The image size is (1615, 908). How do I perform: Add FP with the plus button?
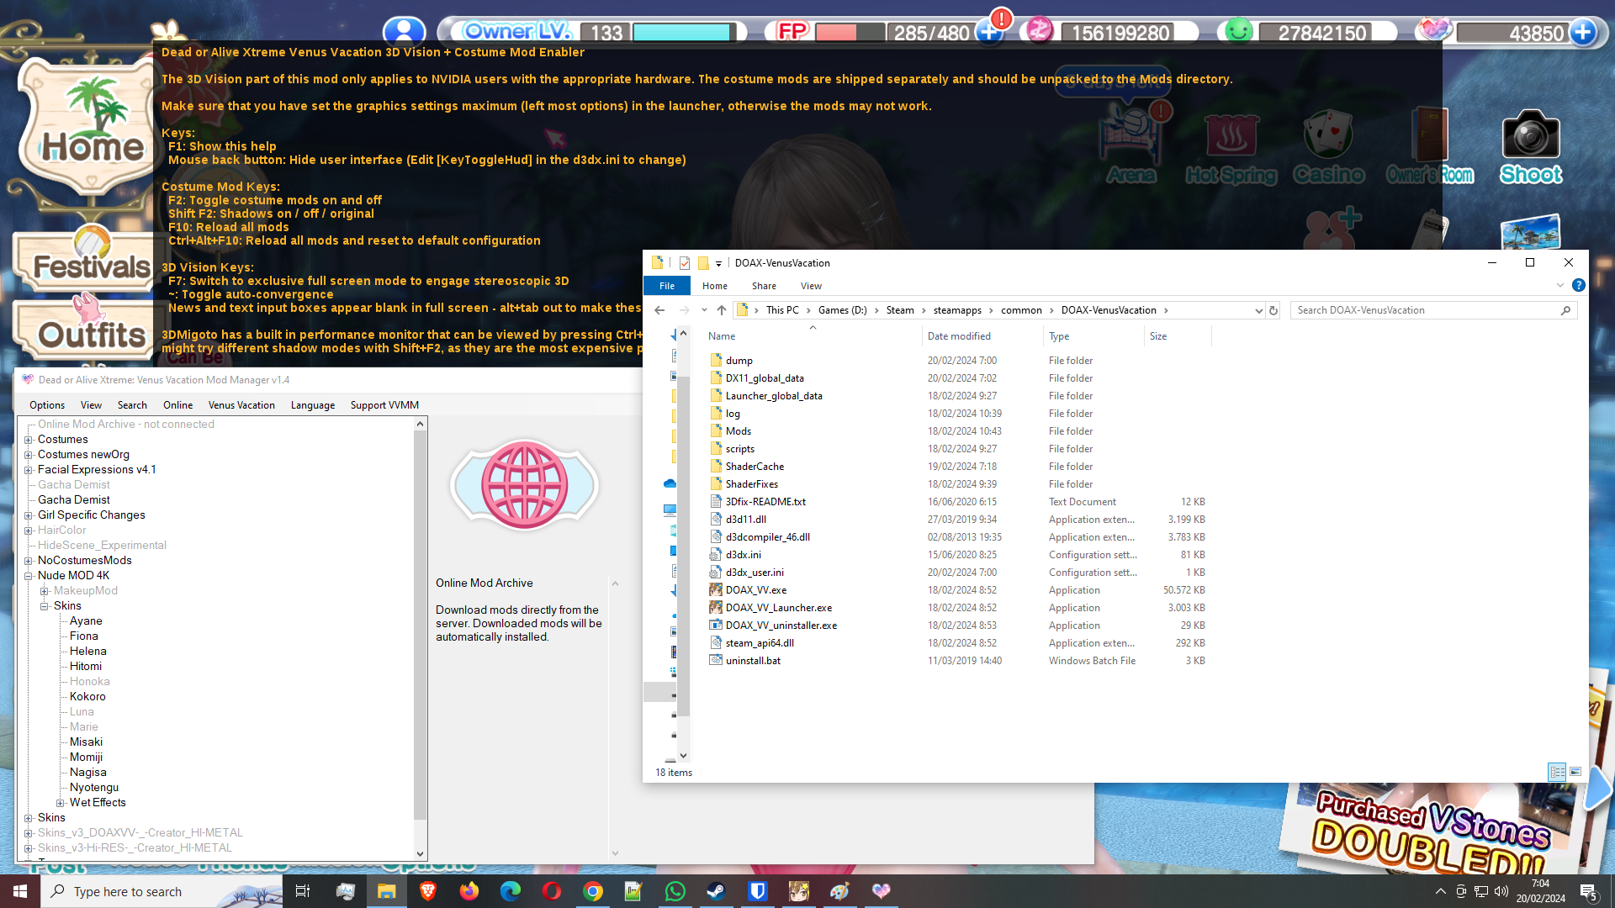tap(989, 32)
